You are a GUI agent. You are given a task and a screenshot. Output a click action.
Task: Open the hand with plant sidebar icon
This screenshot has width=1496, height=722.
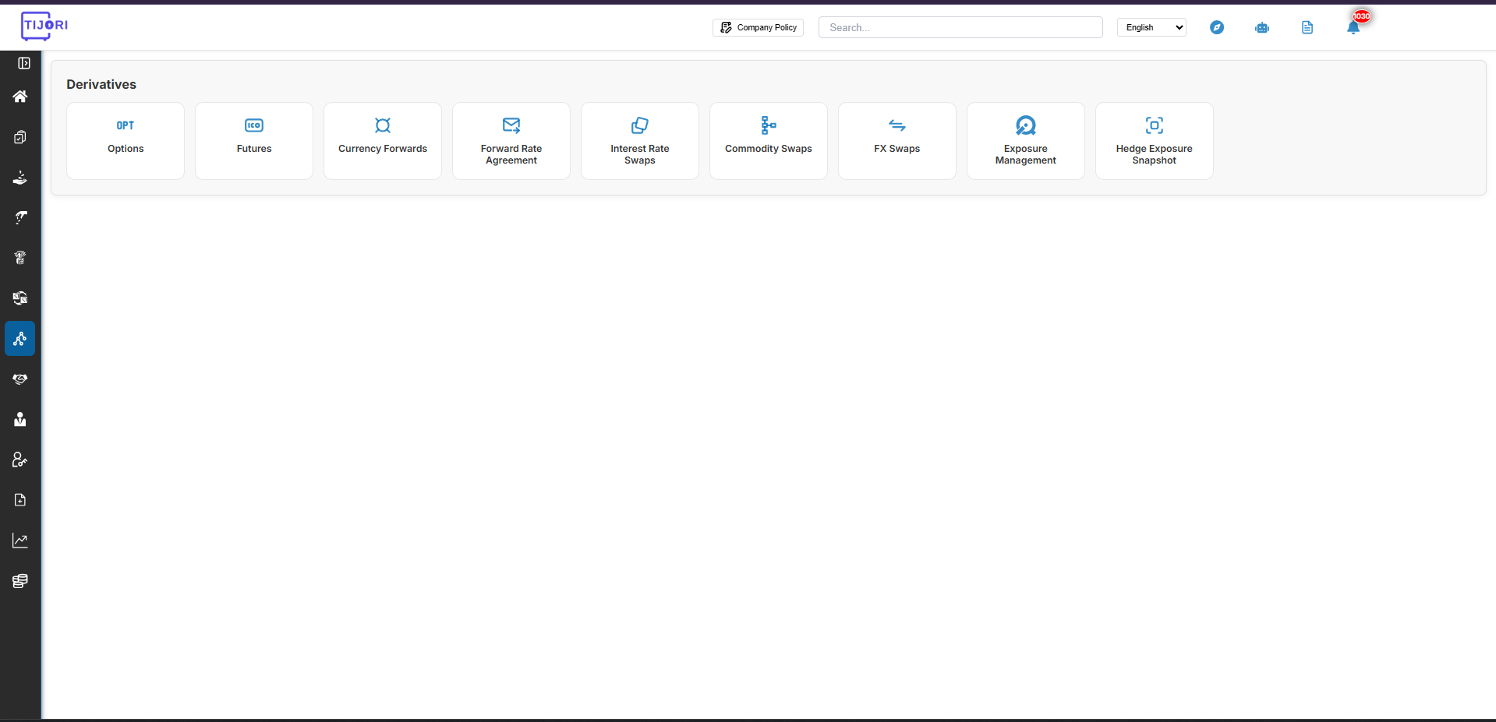click(20, 178)
